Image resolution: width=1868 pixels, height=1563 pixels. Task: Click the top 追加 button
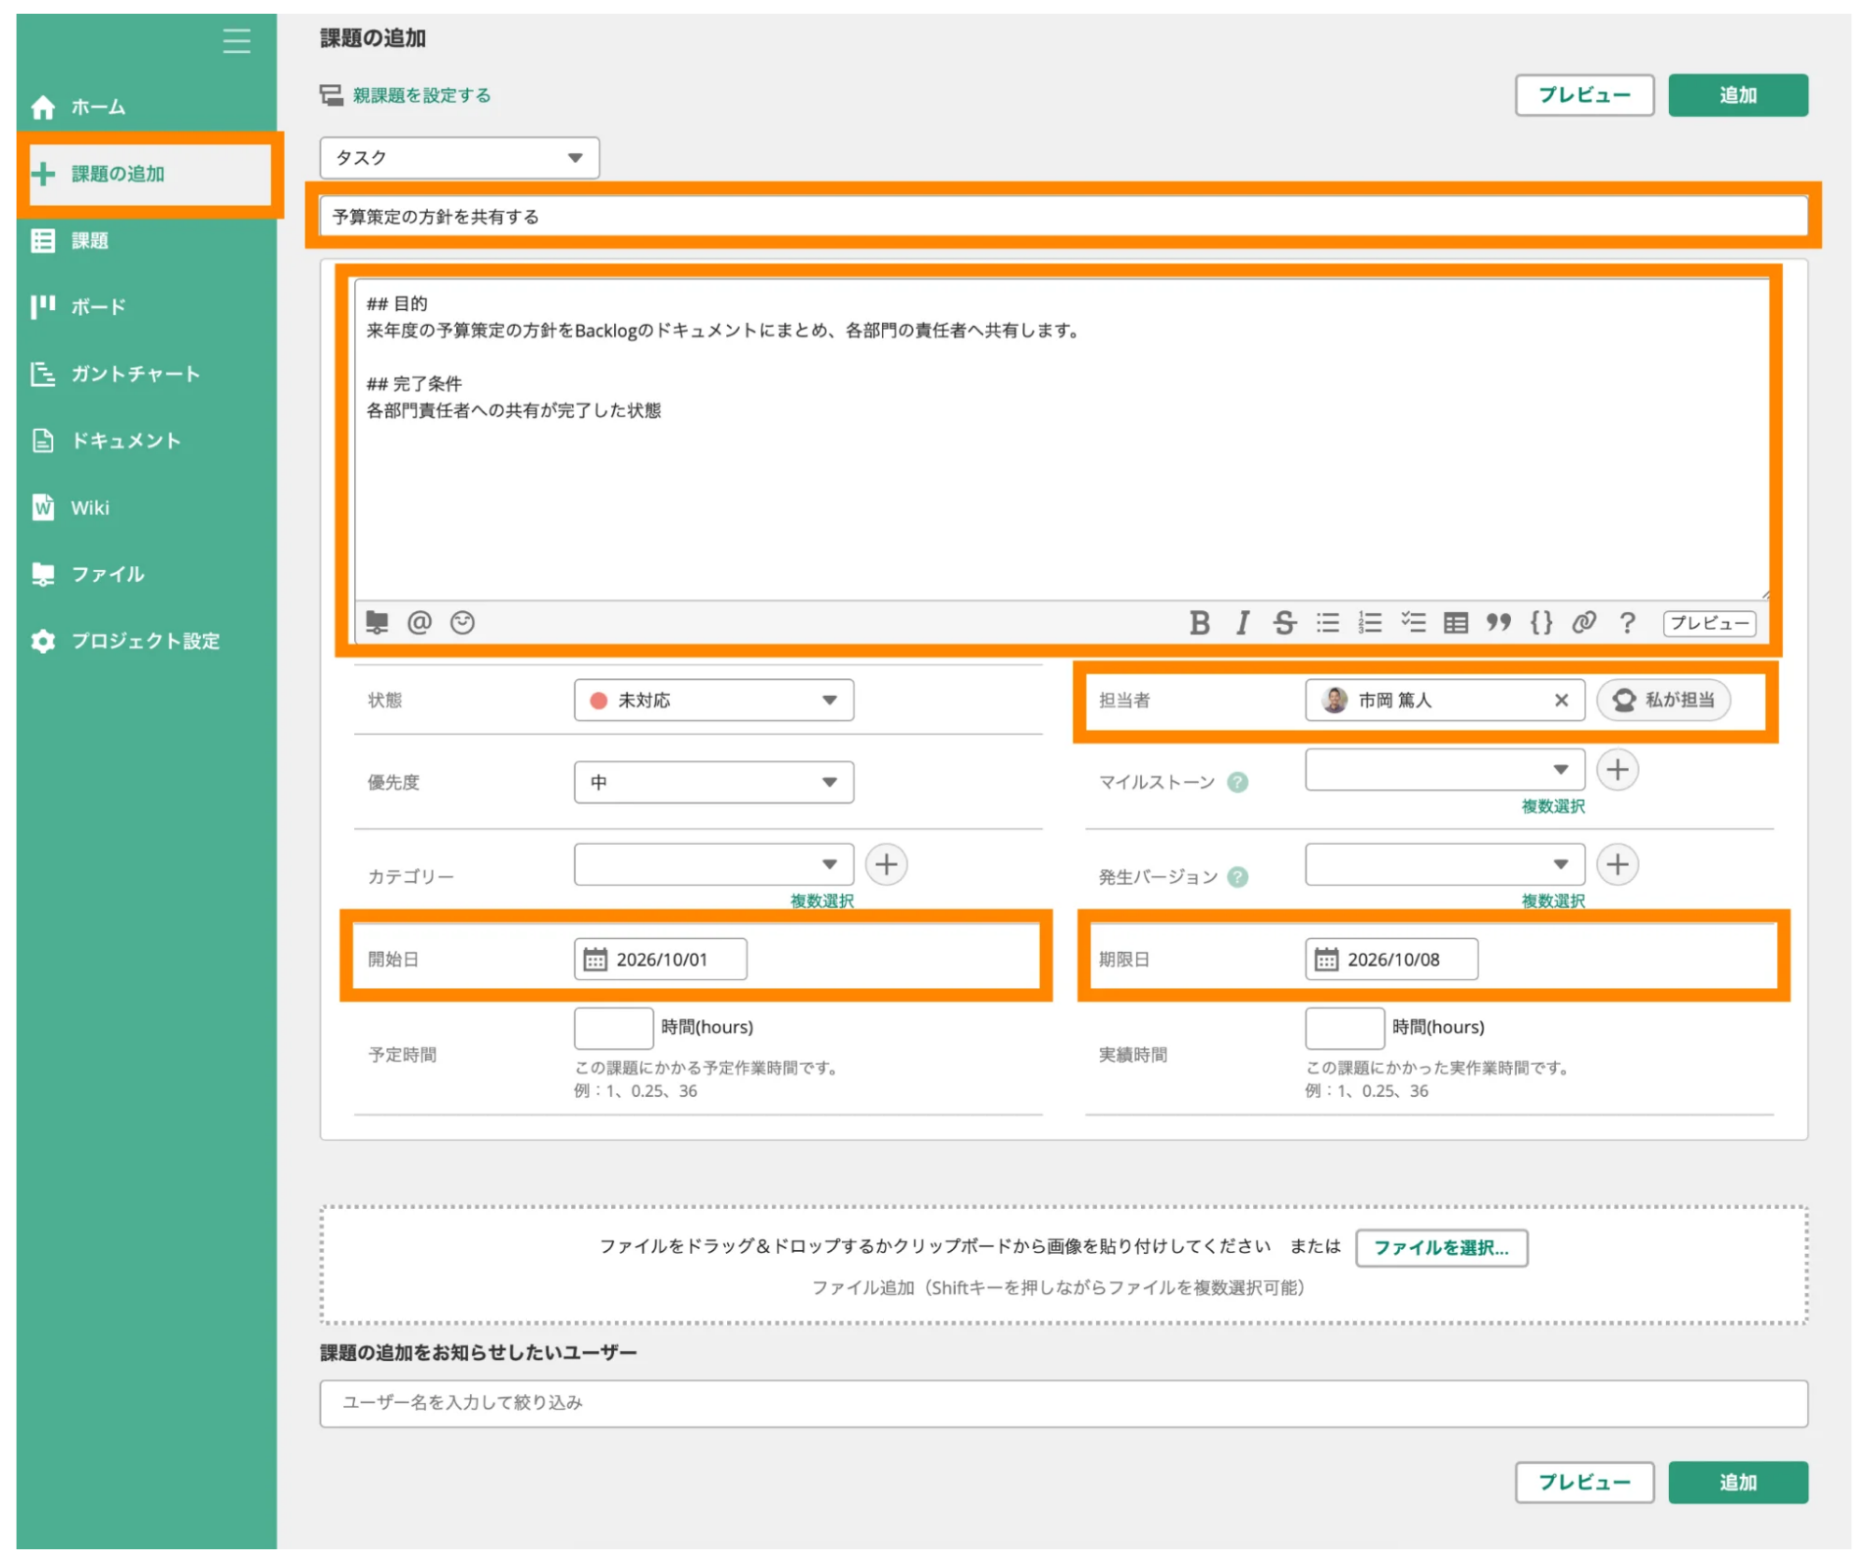tap(1738, 95)
